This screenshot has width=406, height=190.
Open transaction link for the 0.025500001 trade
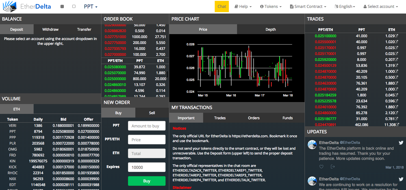pyautogui.click(x=396, y=42)
